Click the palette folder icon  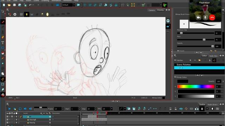point(199,60)
